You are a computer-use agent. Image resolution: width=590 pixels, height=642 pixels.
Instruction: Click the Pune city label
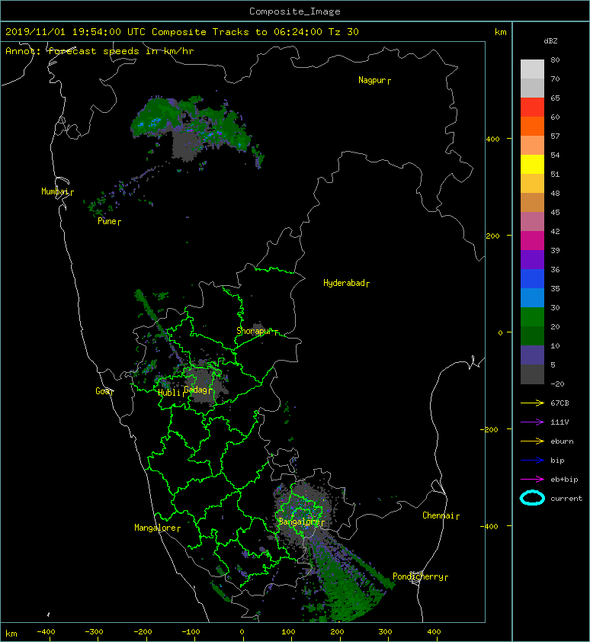pyautogui.click(x=107, y=221)
